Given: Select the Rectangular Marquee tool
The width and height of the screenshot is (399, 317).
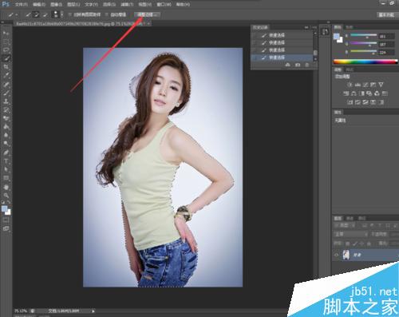Looking at the screenshot, I should [6, 42].
